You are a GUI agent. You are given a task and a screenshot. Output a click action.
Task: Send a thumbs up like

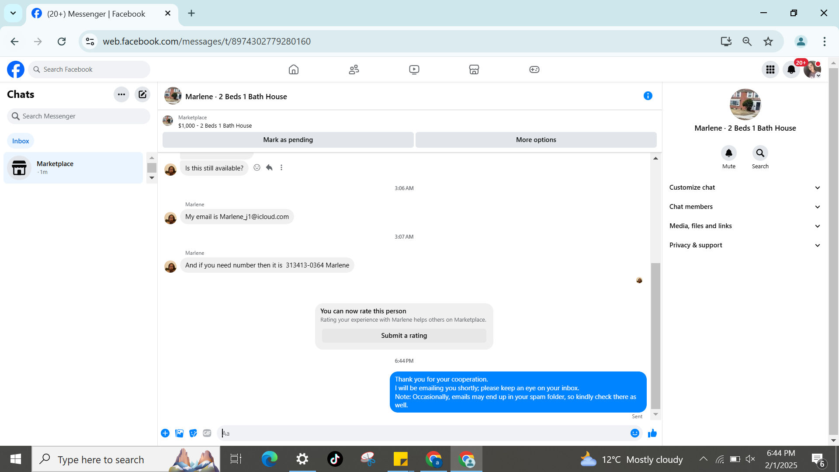coord(652,433)
